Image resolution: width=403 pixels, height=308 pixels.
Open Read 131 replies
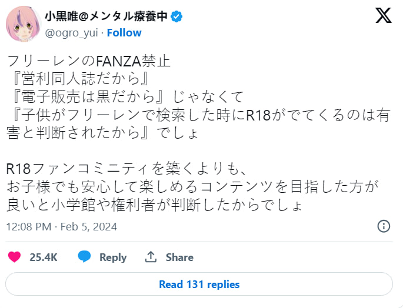(x=199, y=284)
